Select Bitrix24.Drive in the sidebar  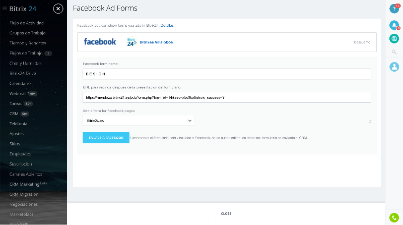click(23, 73)
